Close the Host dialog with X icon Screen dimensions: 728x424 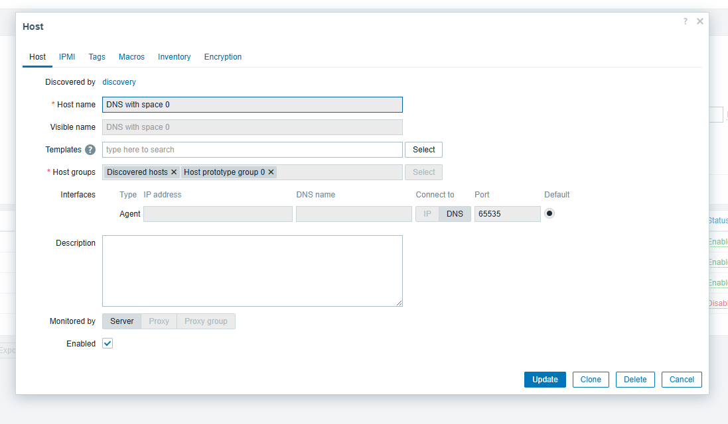coord(700,21)
